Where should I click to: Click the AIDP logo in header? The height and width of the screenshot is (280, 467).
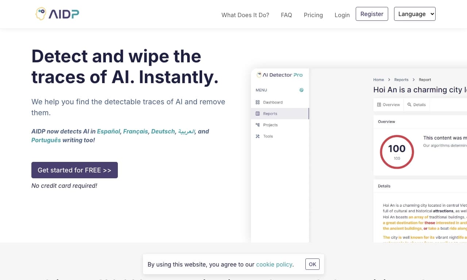[x=57, y=14]
